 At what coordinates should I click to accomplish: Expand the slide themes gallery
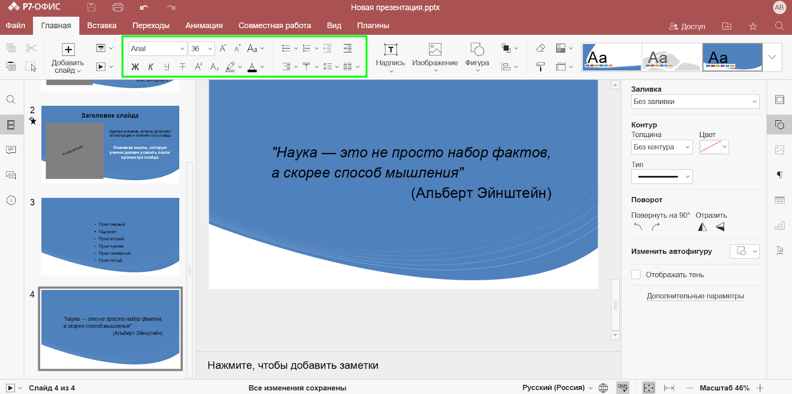pyautogui.click(x=772, y=57)
